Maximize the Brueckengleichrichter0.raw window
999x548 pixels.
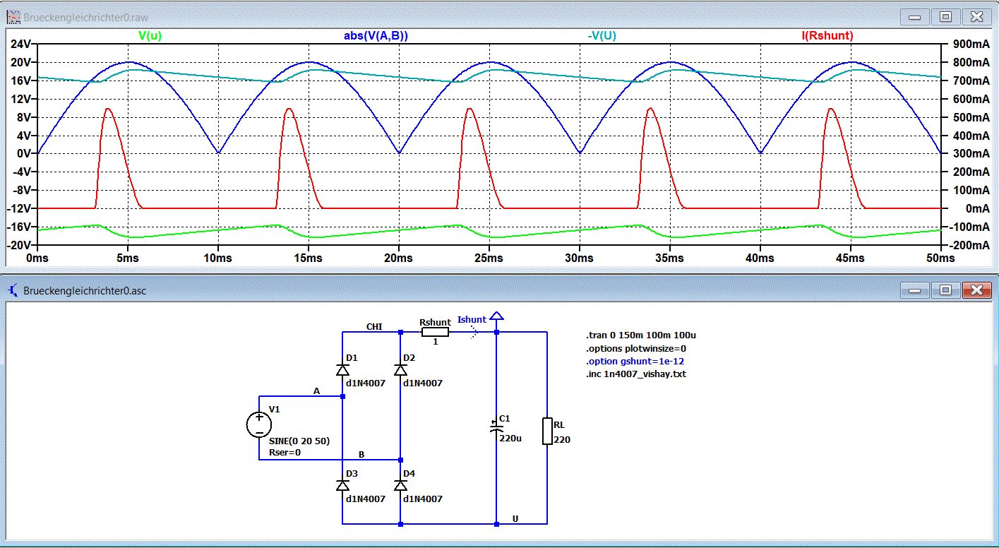pos(946,16)
